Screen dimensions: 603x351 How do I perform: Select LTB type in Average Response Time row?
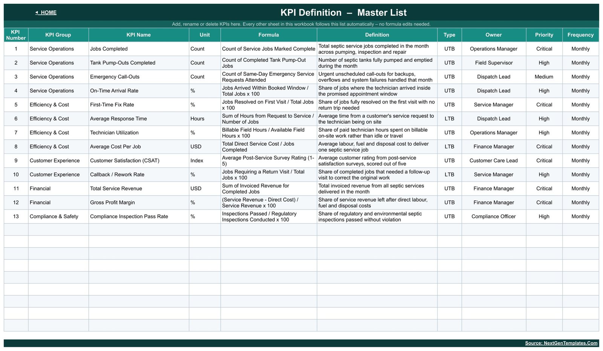click(x=449, y=119)
